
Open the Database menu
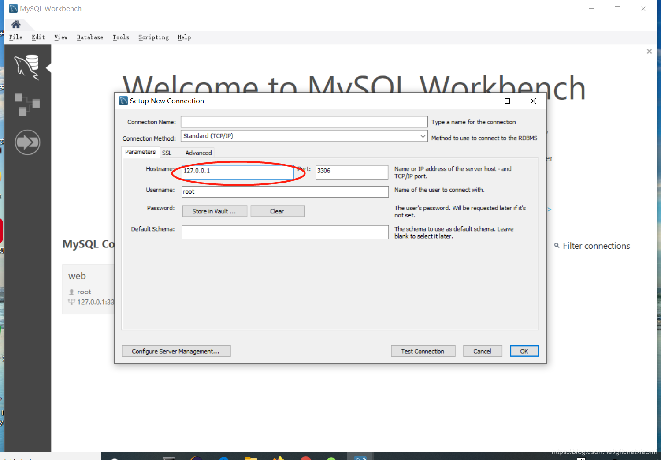pos(90,37)
